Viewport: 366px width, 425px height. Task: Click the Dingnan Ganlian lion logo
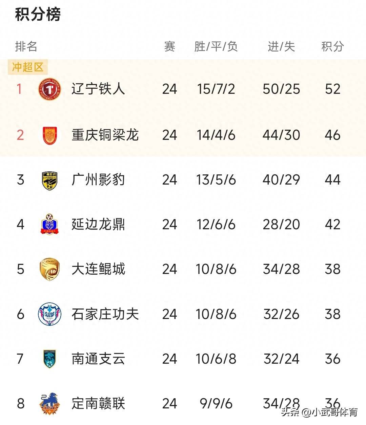point(49,403)
